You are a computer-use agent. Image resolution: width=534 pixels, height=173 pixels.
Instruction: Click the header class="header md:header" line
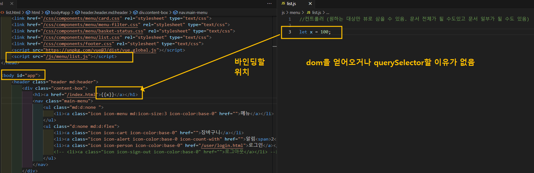click(x=55, y=82)
